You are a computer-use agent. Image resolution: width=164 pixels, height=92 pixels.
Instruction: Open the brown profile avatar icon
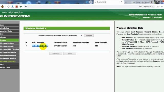[x=3, y=6]
